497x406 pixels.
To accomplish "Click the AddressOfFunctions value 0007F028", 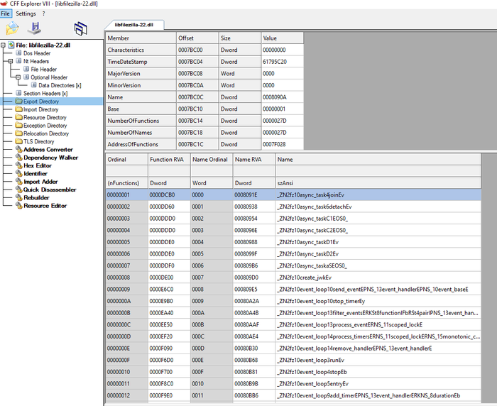I will [282, 144].
